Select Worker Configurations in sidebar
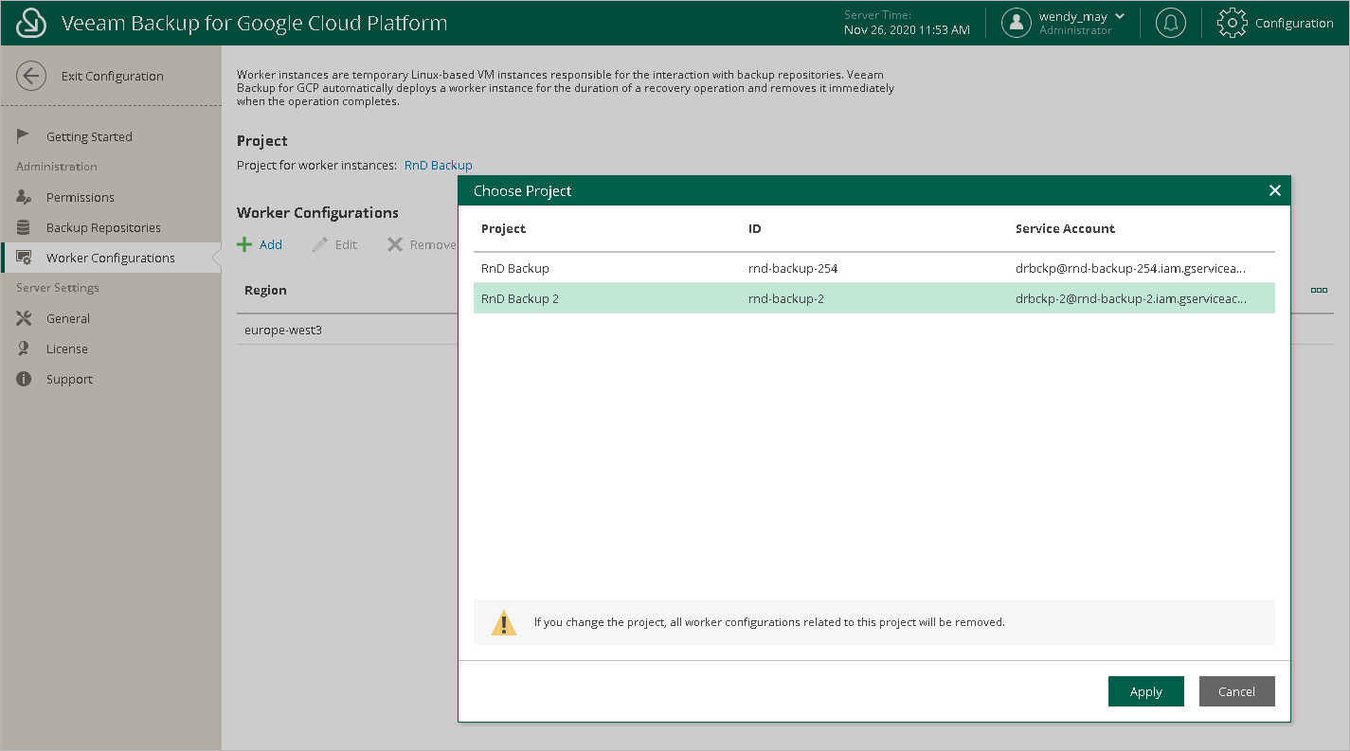The image size is (1350, 751). pos(110,258)
